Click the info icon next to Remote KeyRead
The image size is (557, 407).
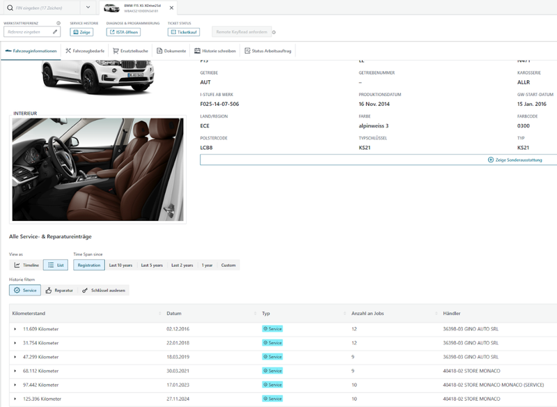point(274,32)
